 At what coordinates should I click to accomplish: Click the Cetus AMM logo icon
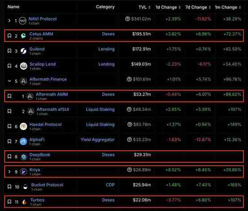pos(23,36)
